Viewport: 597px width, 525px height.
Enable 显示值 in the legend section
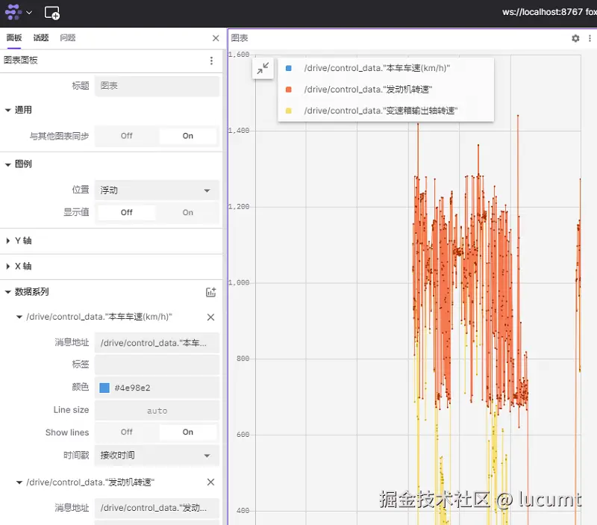click(x=187, y=212)
